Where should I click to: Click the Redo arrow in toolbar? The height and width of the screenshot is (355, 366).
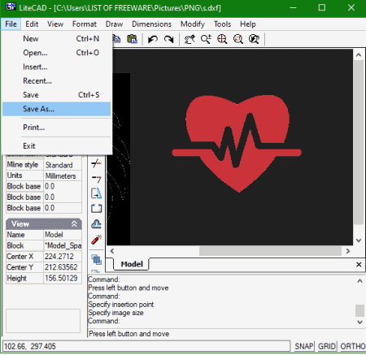(169, 39)
